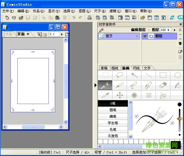This screenshot has width=184, height=156.
Task: Select the rectangle shape tool
Action: pos(163,75)
